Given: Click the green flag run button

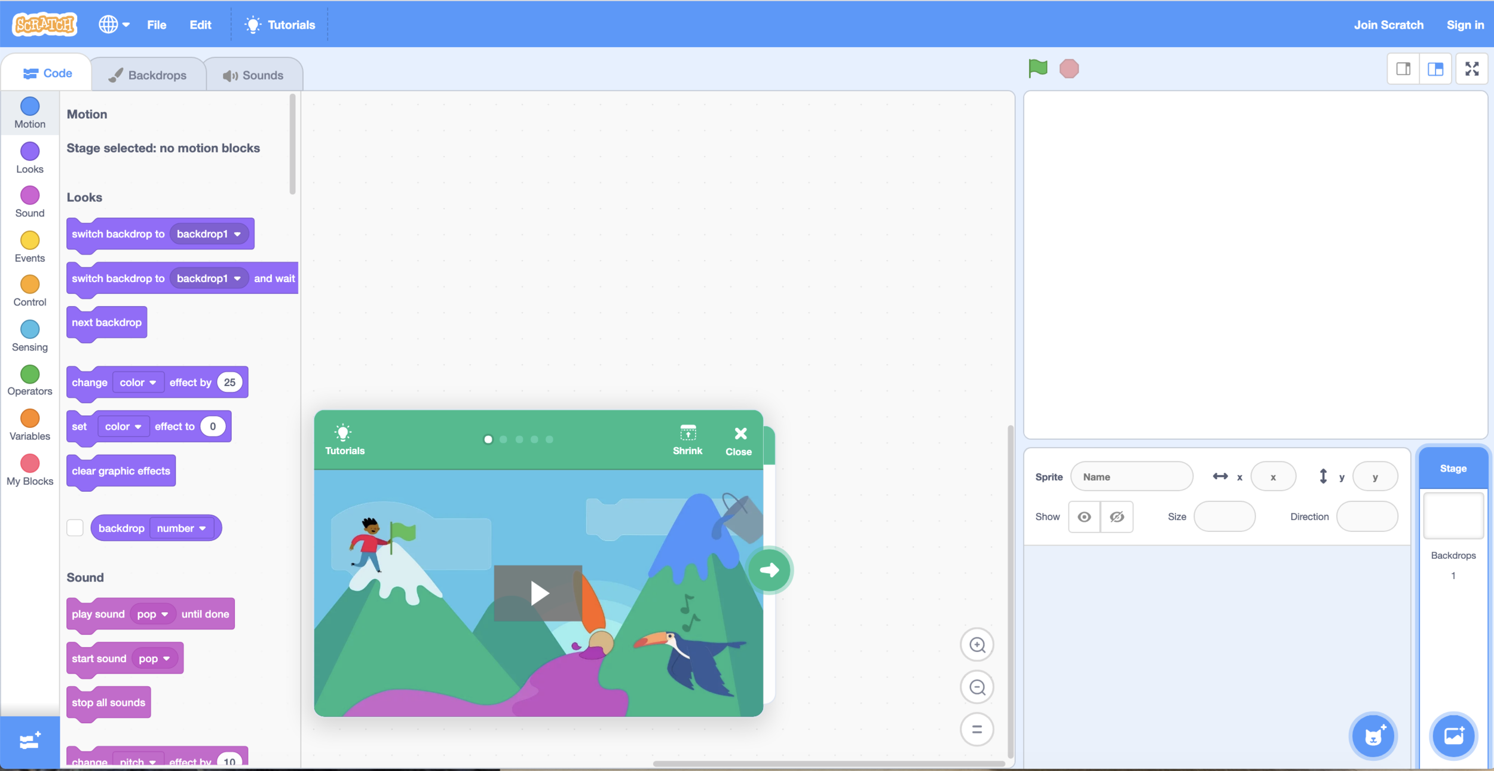Looking at the screenshot, I should pos(1038,69).
